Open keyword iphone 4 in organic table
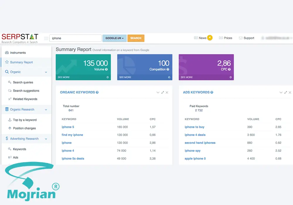 pos(68,151)
